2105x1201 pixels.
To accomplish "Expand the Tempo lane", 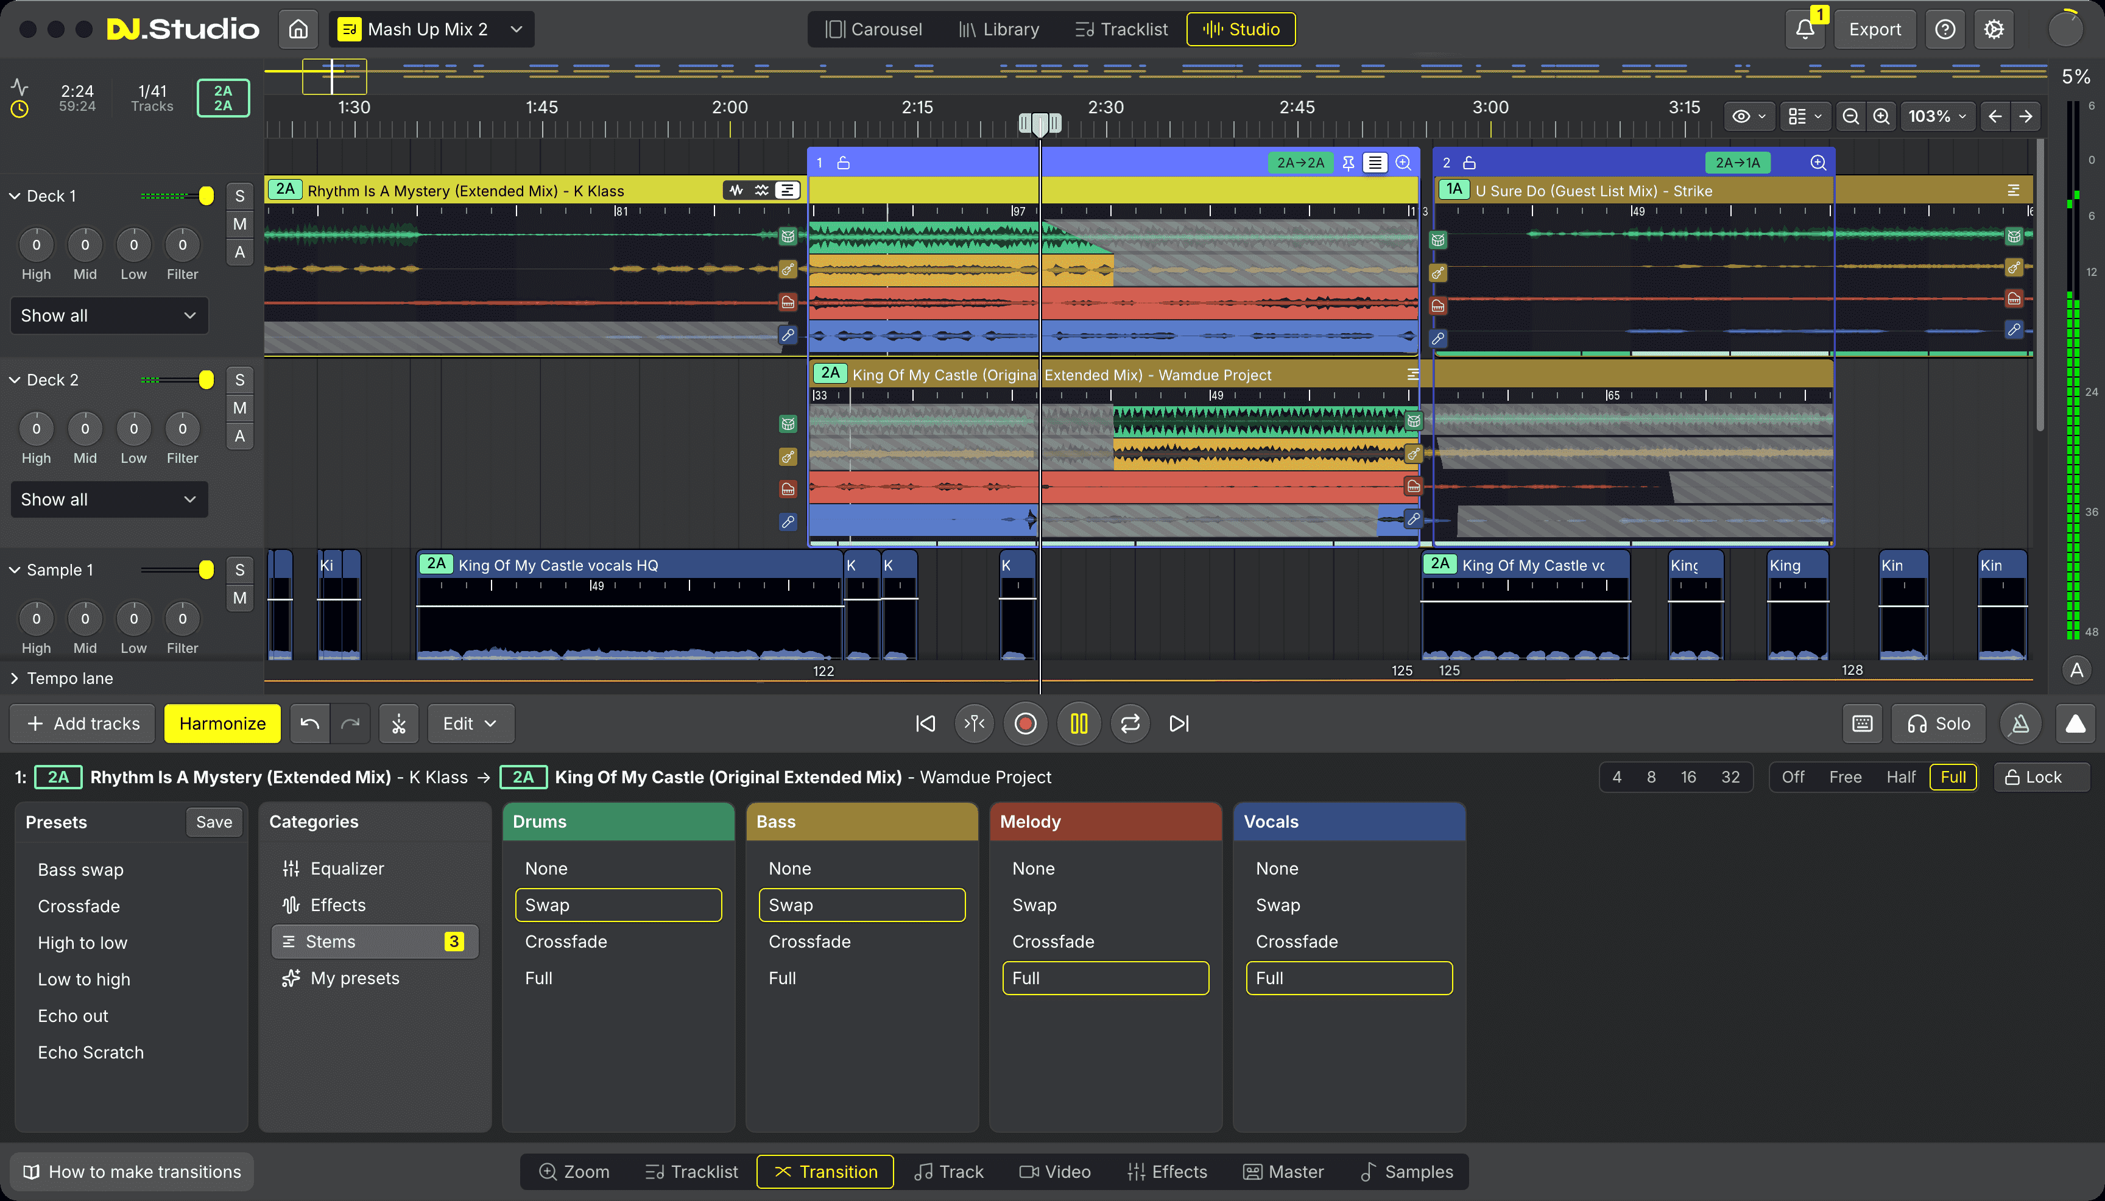I will click(14, 678).
